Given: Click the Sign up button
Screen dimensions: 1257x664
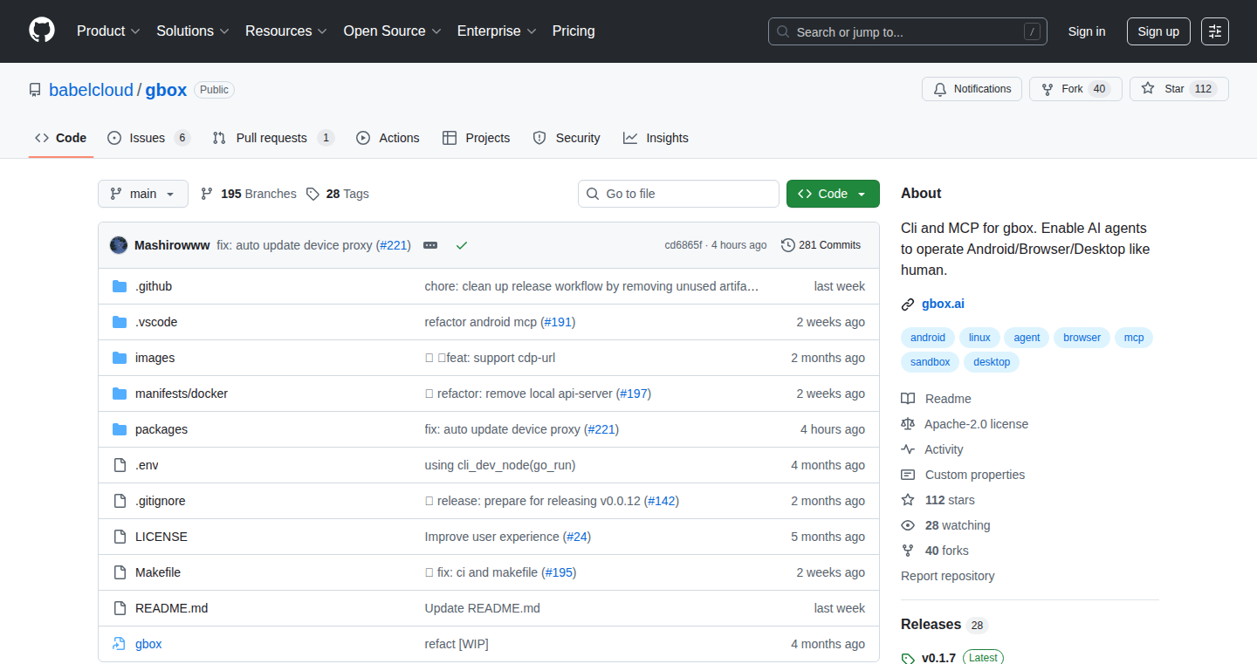Looking at the screenshot, I should click(1158, 31).
